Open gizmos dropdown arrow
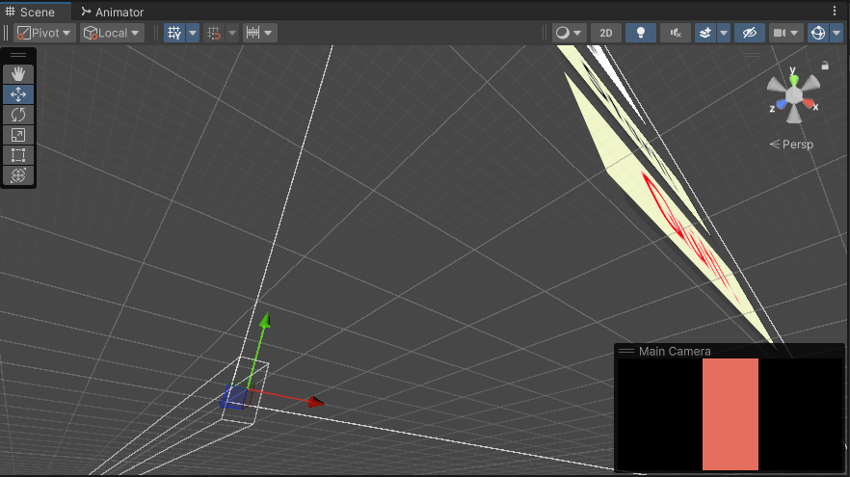The image size is (850, 477). click(x=837, y=33)
